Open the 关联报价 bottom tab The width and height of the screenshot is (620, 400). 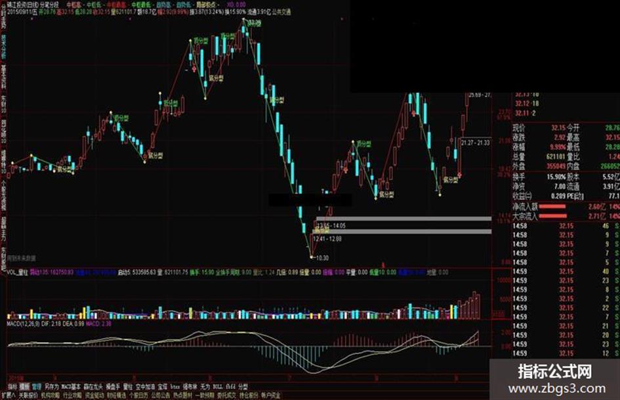[28, 395]
